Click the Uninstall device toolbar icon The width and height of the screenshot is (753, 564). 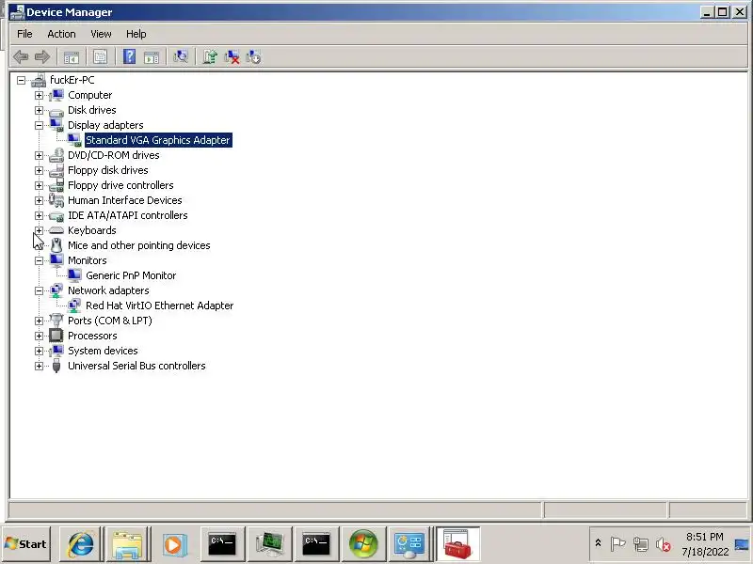232,57
